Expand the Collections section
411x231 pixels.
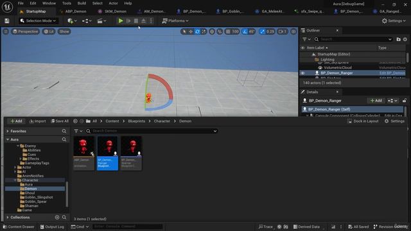8,218
